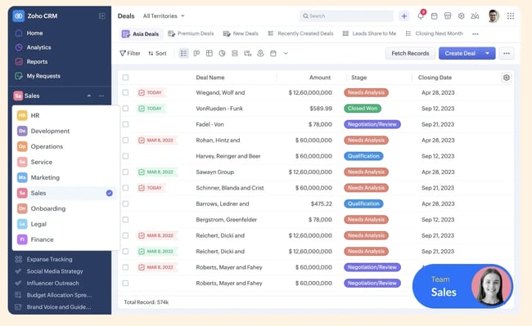Open the Create Deal dropdown arrow
Screen dimensions: 532x326
(488, 53)
